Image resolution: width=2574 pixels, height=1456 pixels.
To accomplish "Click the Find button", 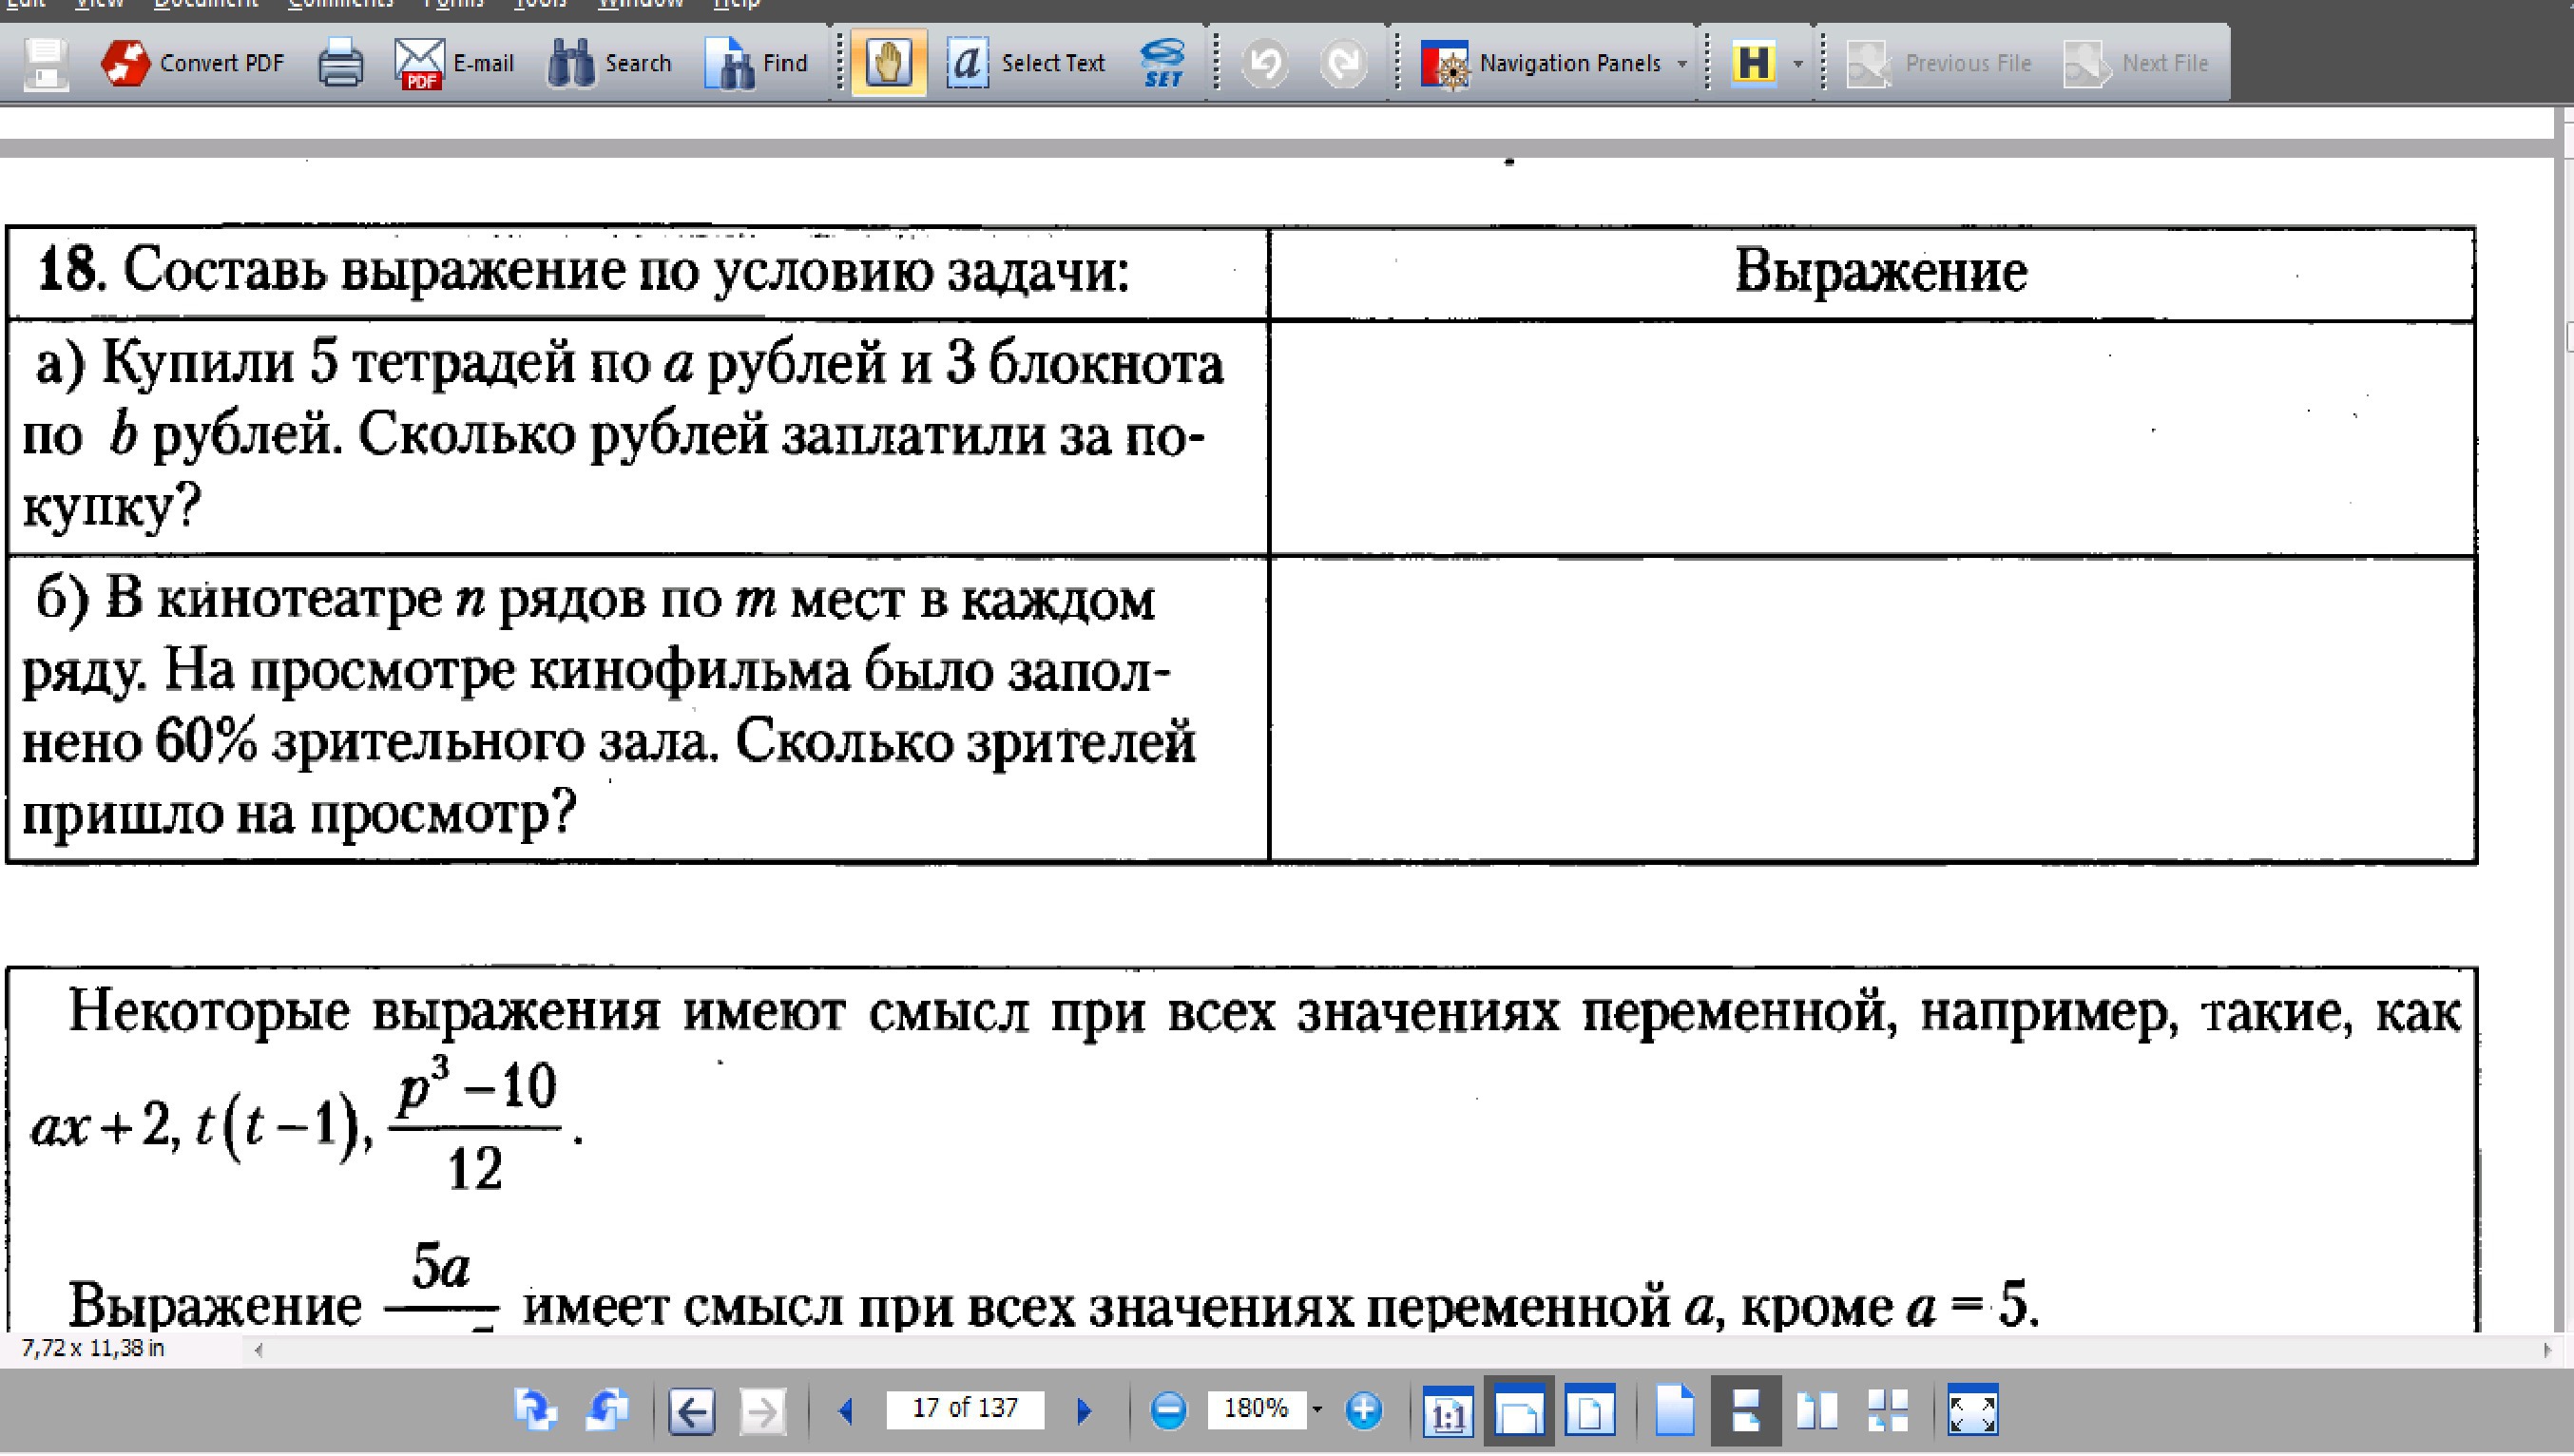I will pyautogui.click(x=757, y=63).
